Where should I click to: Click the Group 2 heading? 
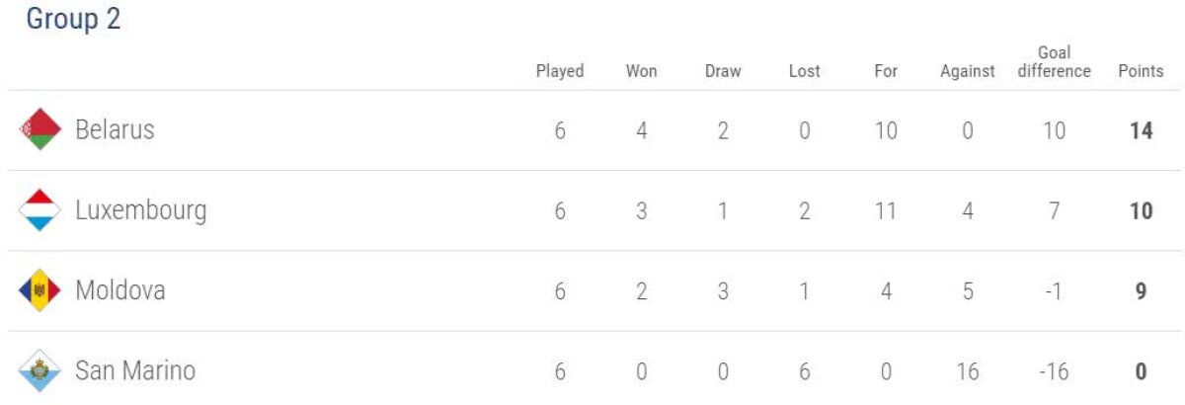point(73,20)
